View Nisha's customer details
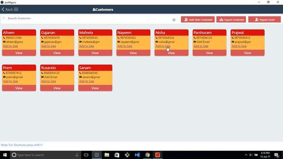283x159 pixels. (171, 53)
